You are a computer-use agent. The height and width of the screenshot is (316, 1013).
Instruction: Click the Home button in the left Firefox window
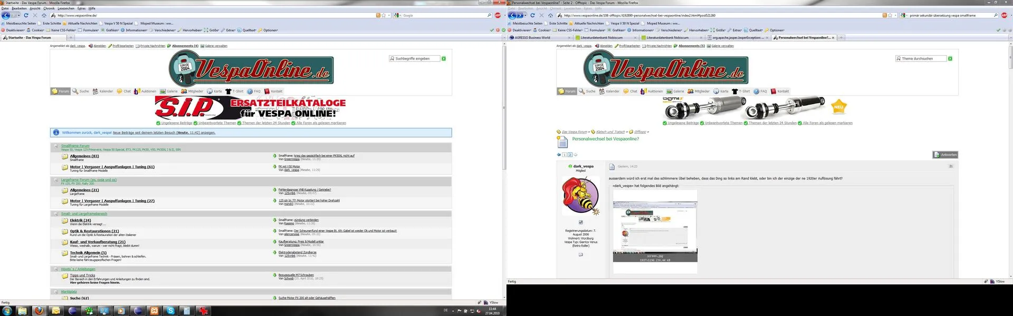point(44,15)
